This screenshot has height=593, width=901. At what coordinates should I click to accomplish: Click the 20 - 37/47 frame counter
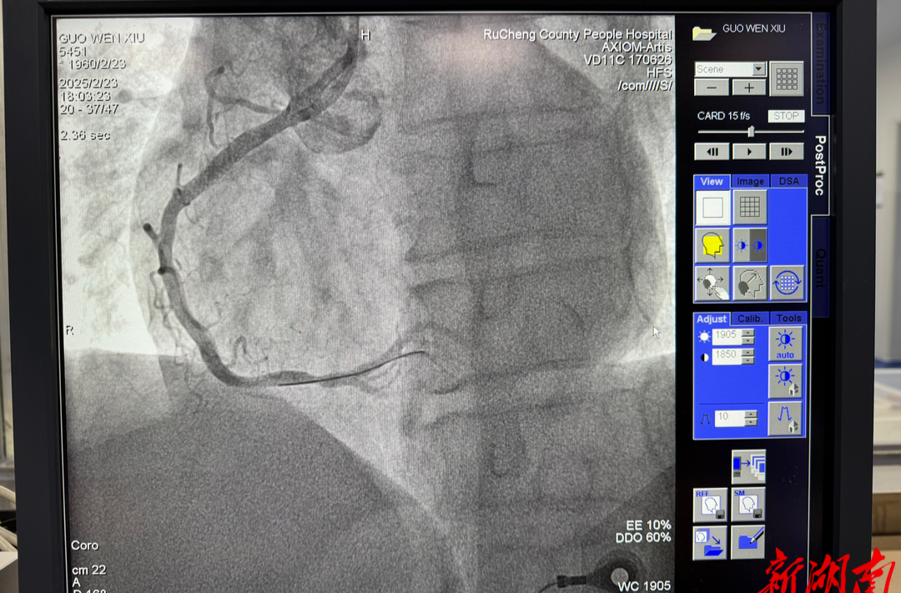(89, 109)
